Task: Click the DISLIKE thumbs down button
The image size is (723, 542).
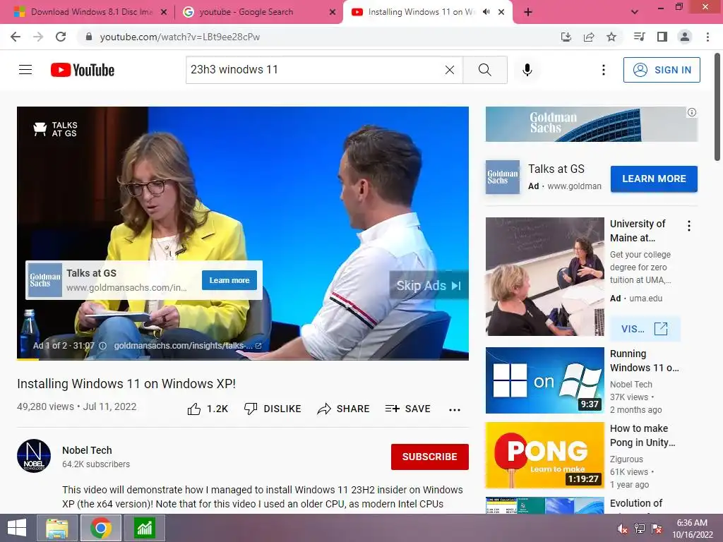Action: (x=273, y=409)
